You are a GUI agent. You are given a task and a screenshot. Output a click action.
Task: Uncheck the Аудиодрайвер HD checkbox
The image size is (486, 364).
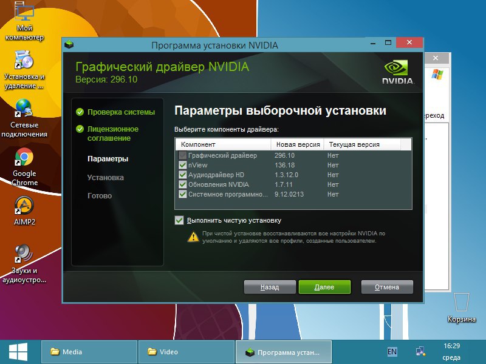click(183, 175)
